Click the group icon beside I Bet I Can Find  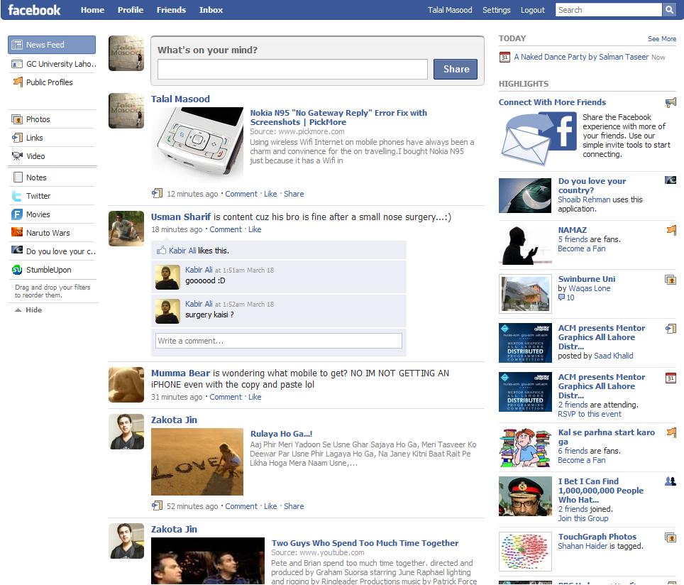(x=671, y=481)
